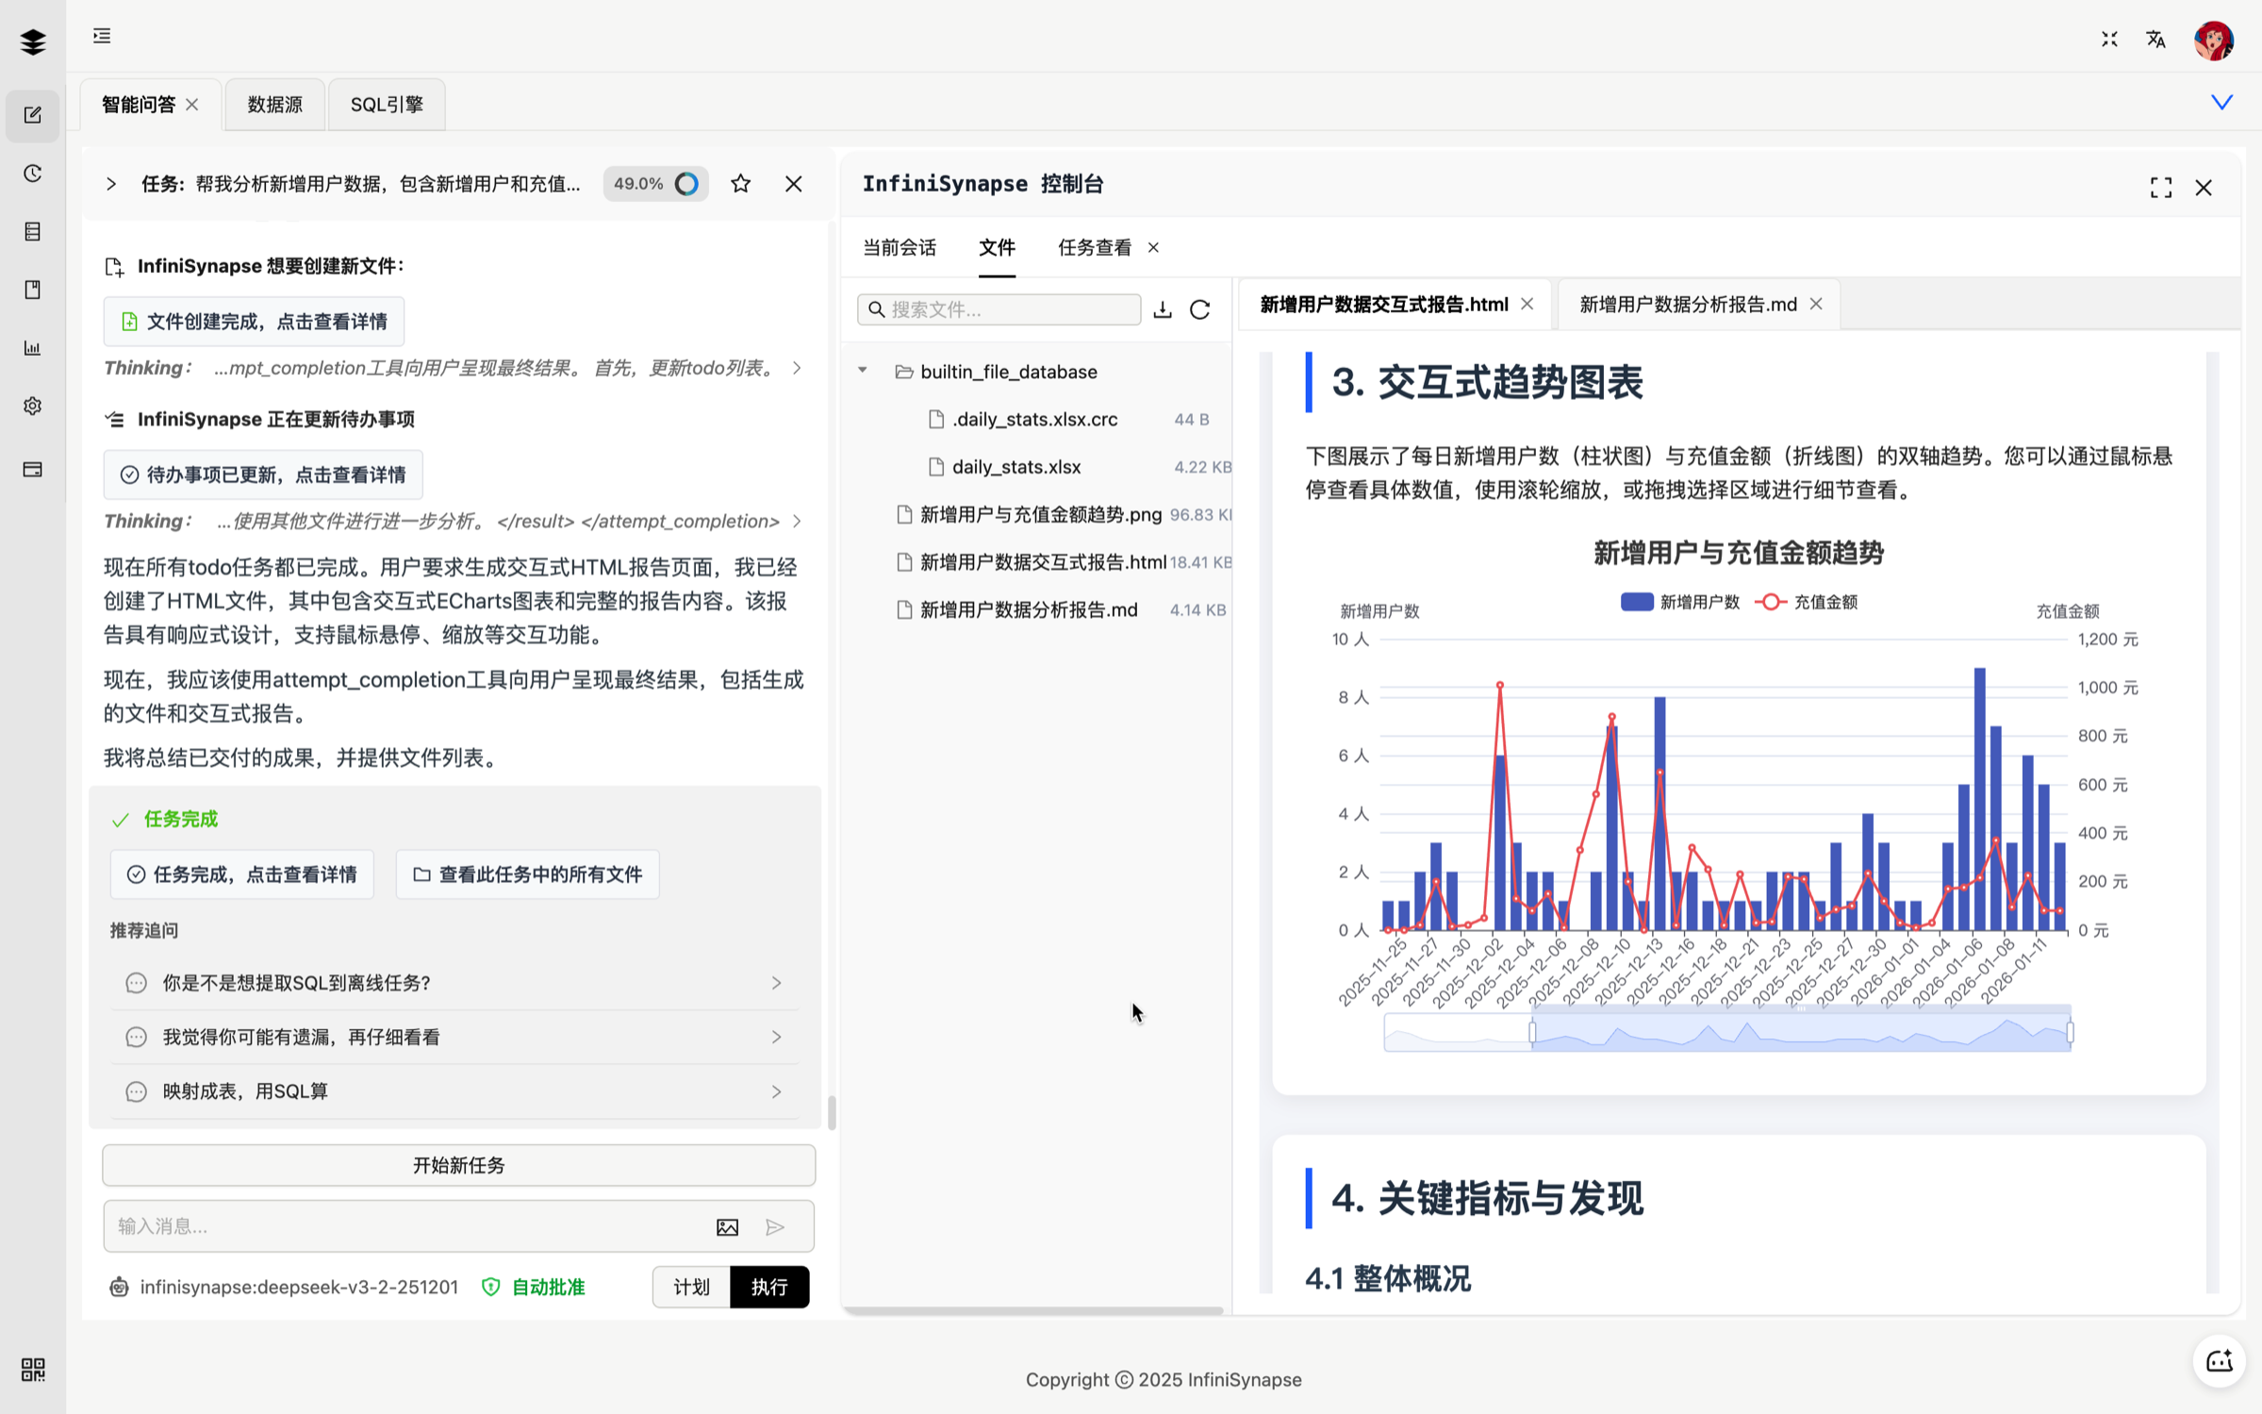Open the history clock sidebar icon
Image resolution: width=2262 pixels, height=1414 pixels.
pos(33,174)
